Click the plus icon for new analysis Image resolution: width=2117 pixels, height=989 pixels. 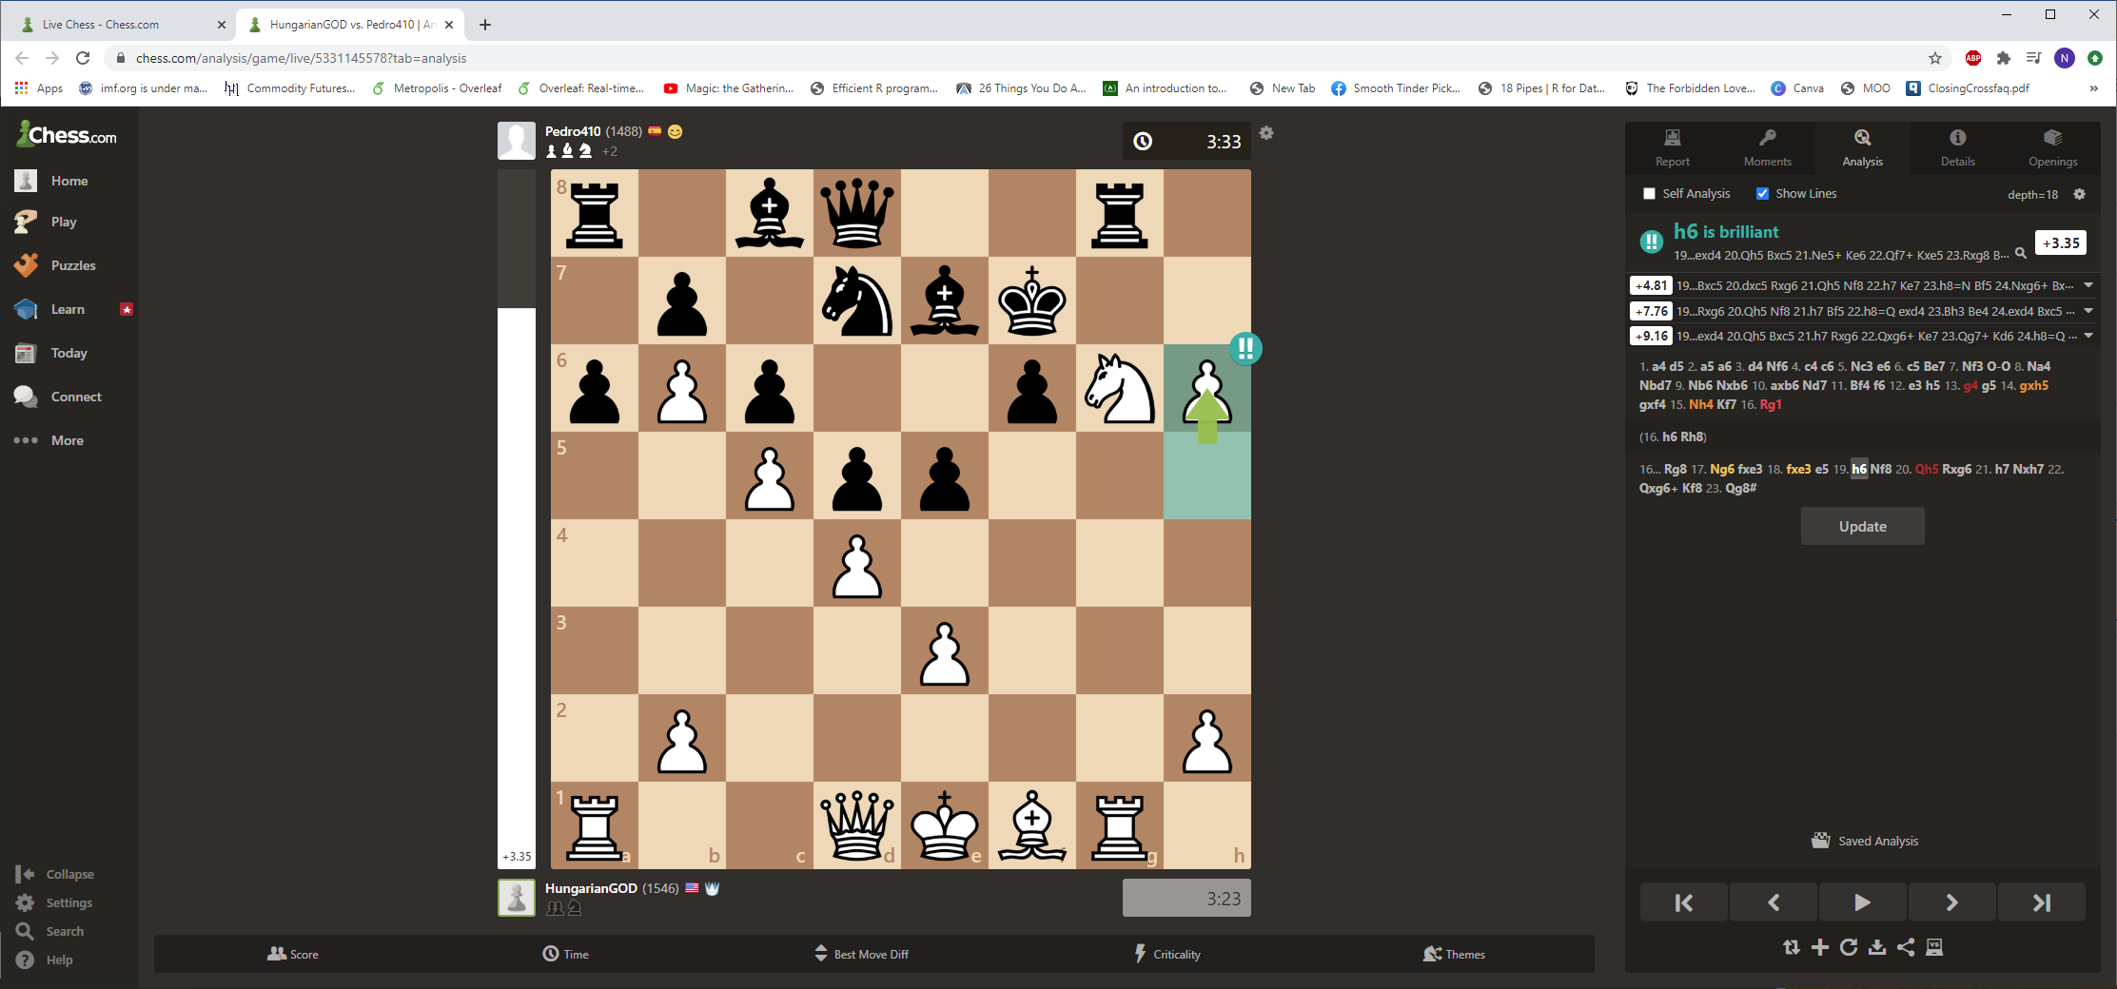pos(1820,947)
